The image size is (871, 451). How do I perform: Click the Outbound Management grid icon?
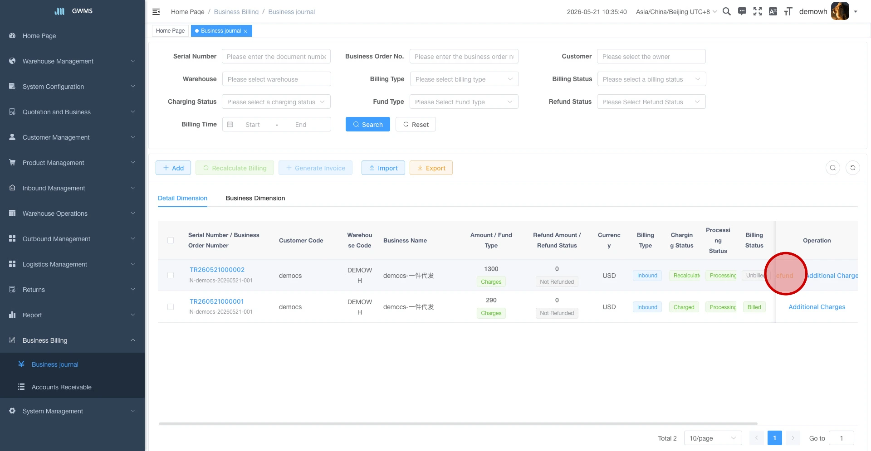point(12,238)
